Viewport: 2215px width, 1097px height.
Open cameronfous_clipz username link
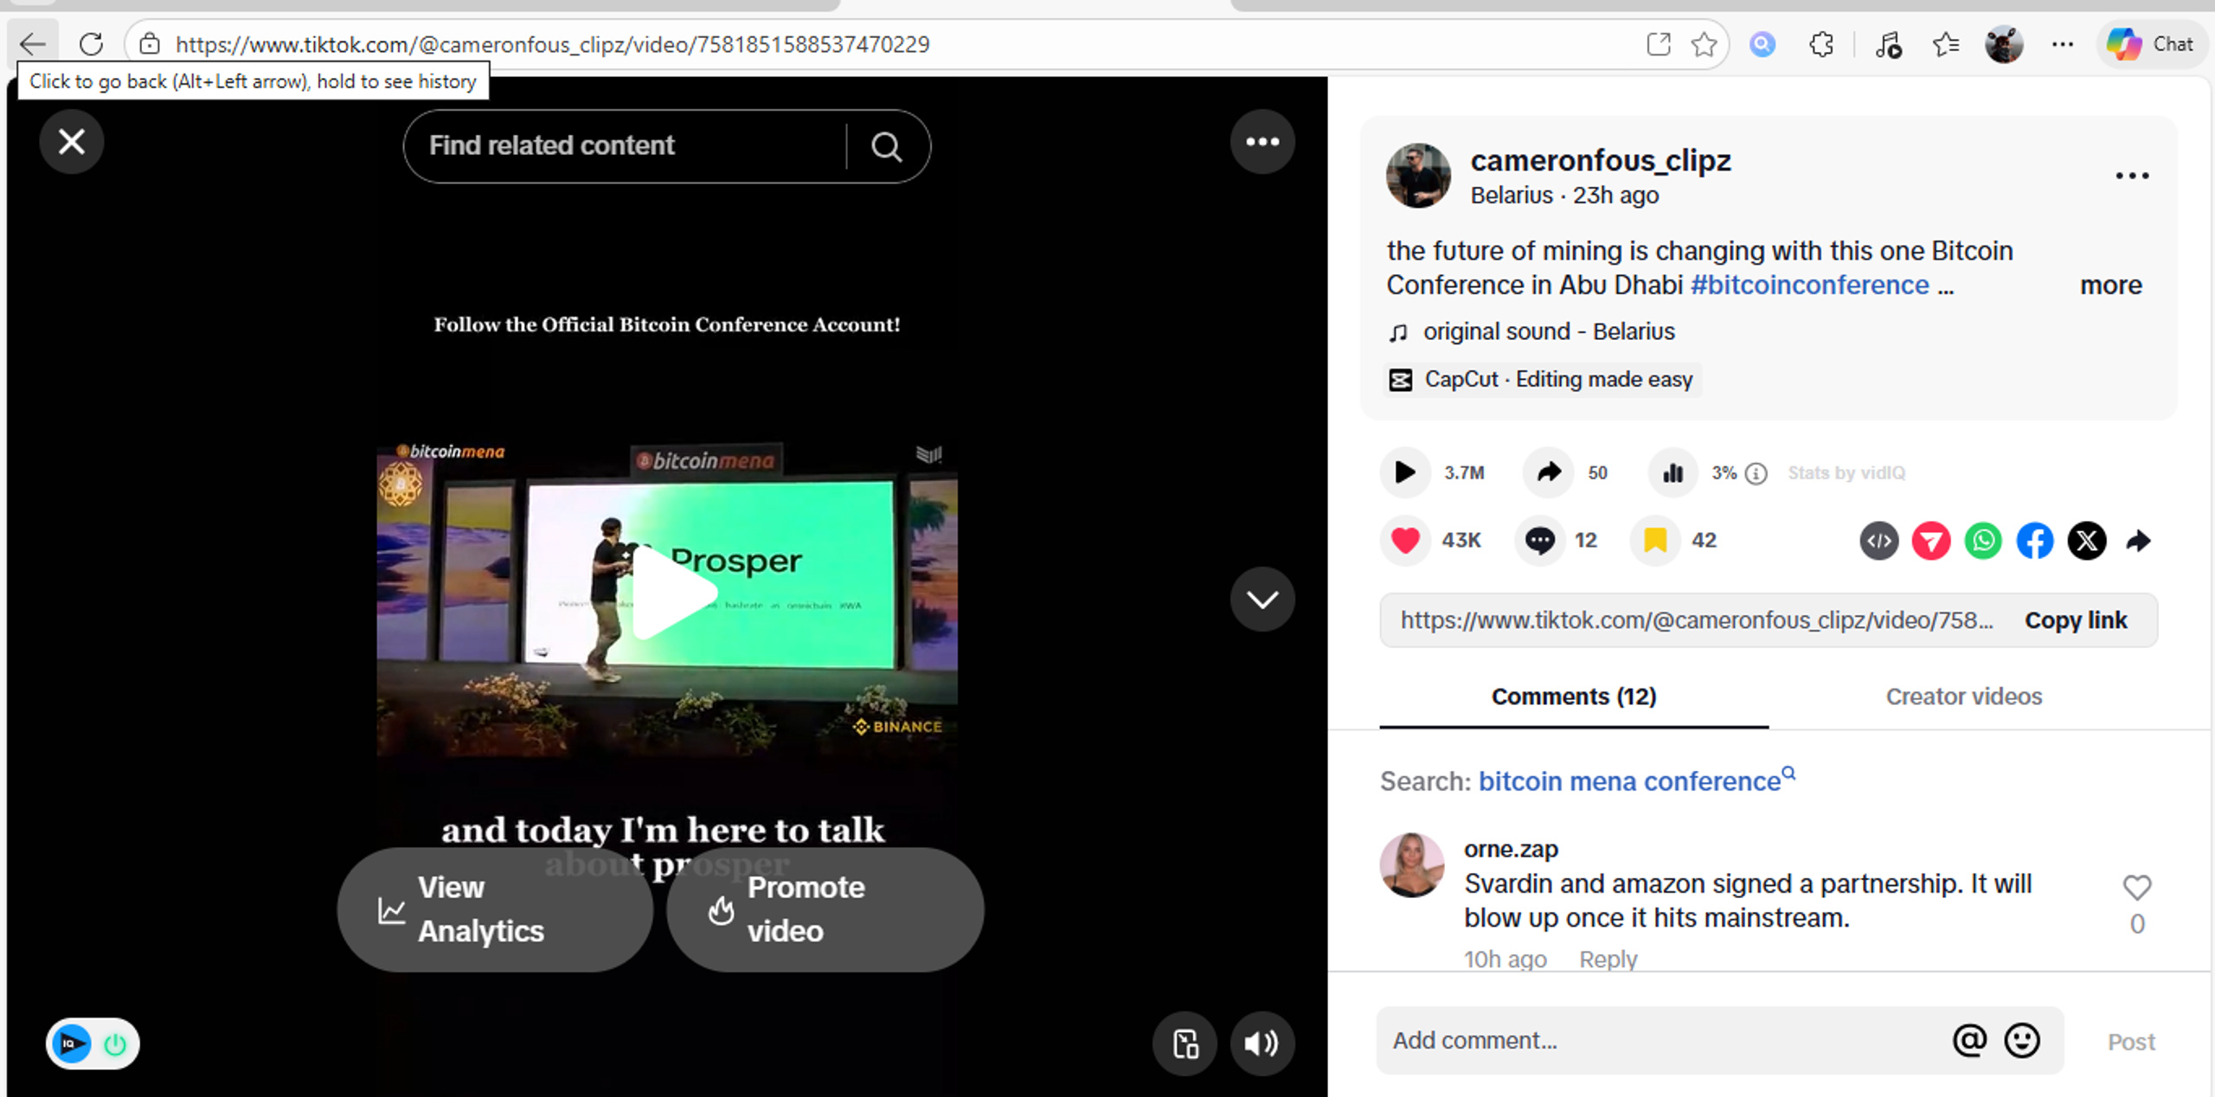(1601, 160)
